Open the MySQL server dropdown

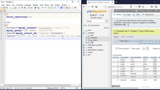click(96, 21)
